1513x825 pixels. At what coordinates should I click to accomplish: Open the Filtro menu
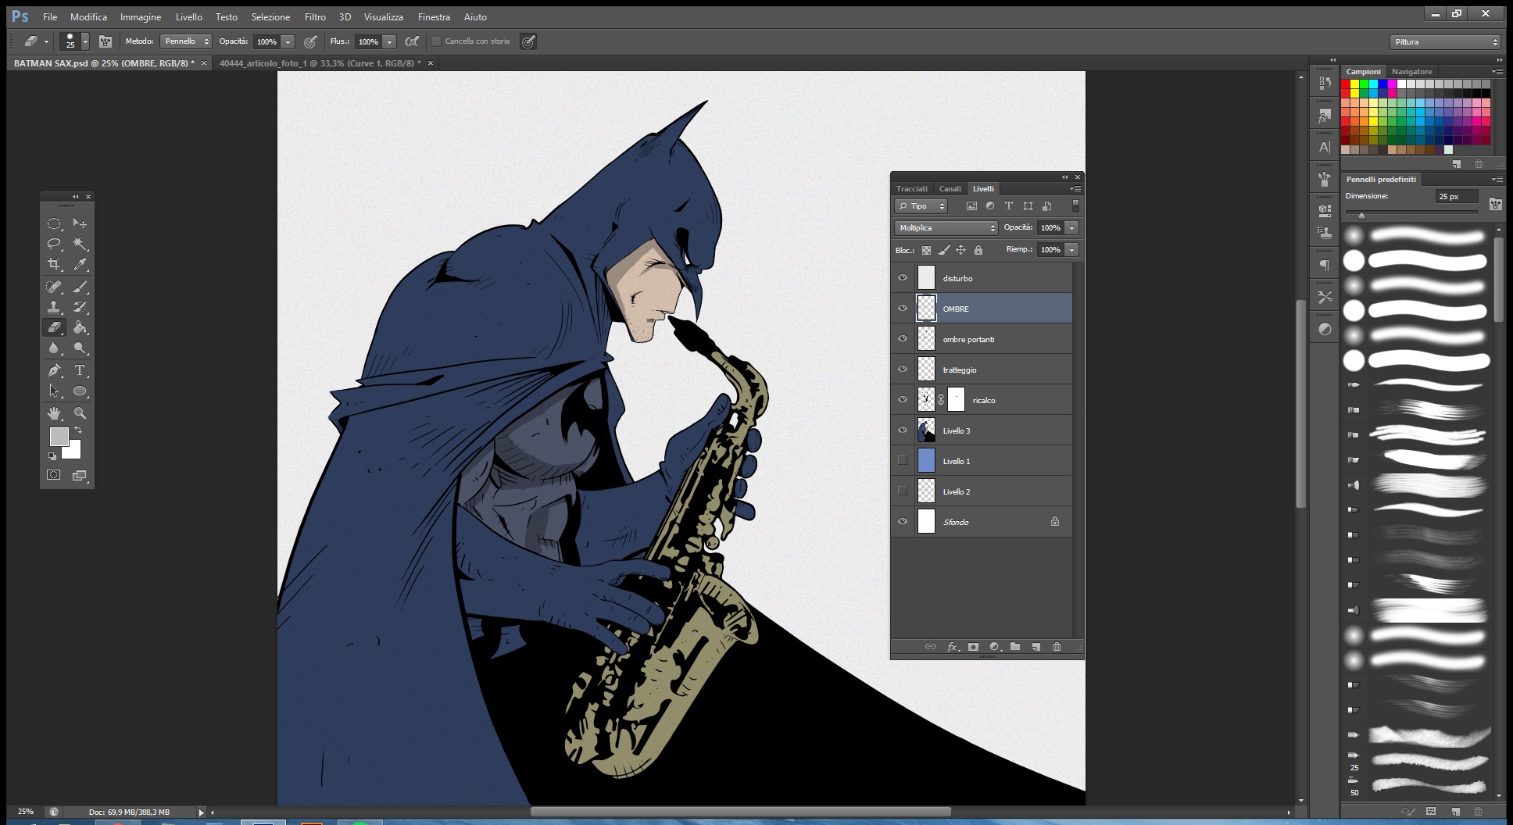coord(315,16)
